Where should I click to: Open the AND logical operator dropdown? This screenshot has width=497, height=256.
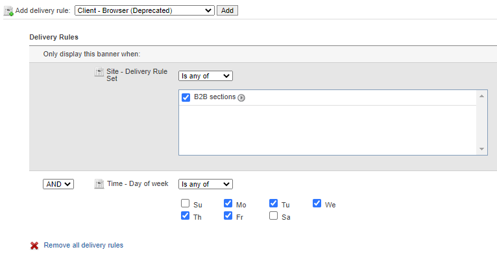point(58,184)
